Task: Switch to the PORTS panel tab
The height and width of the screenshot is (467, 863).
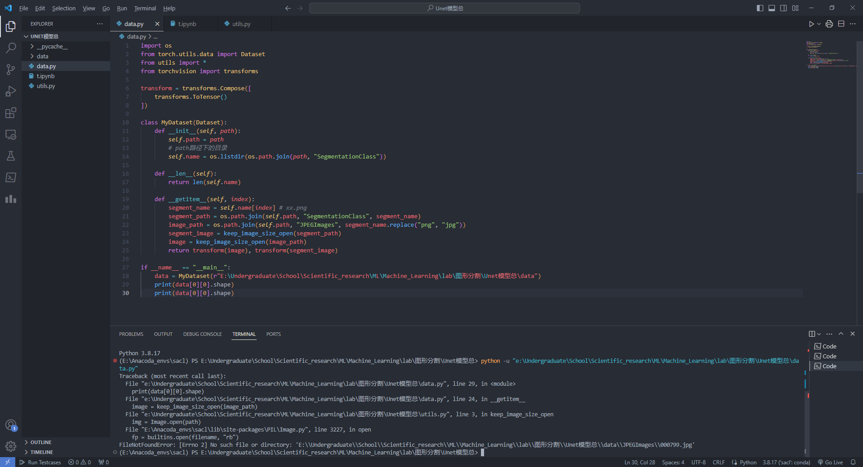Action: tap(273, 334)
